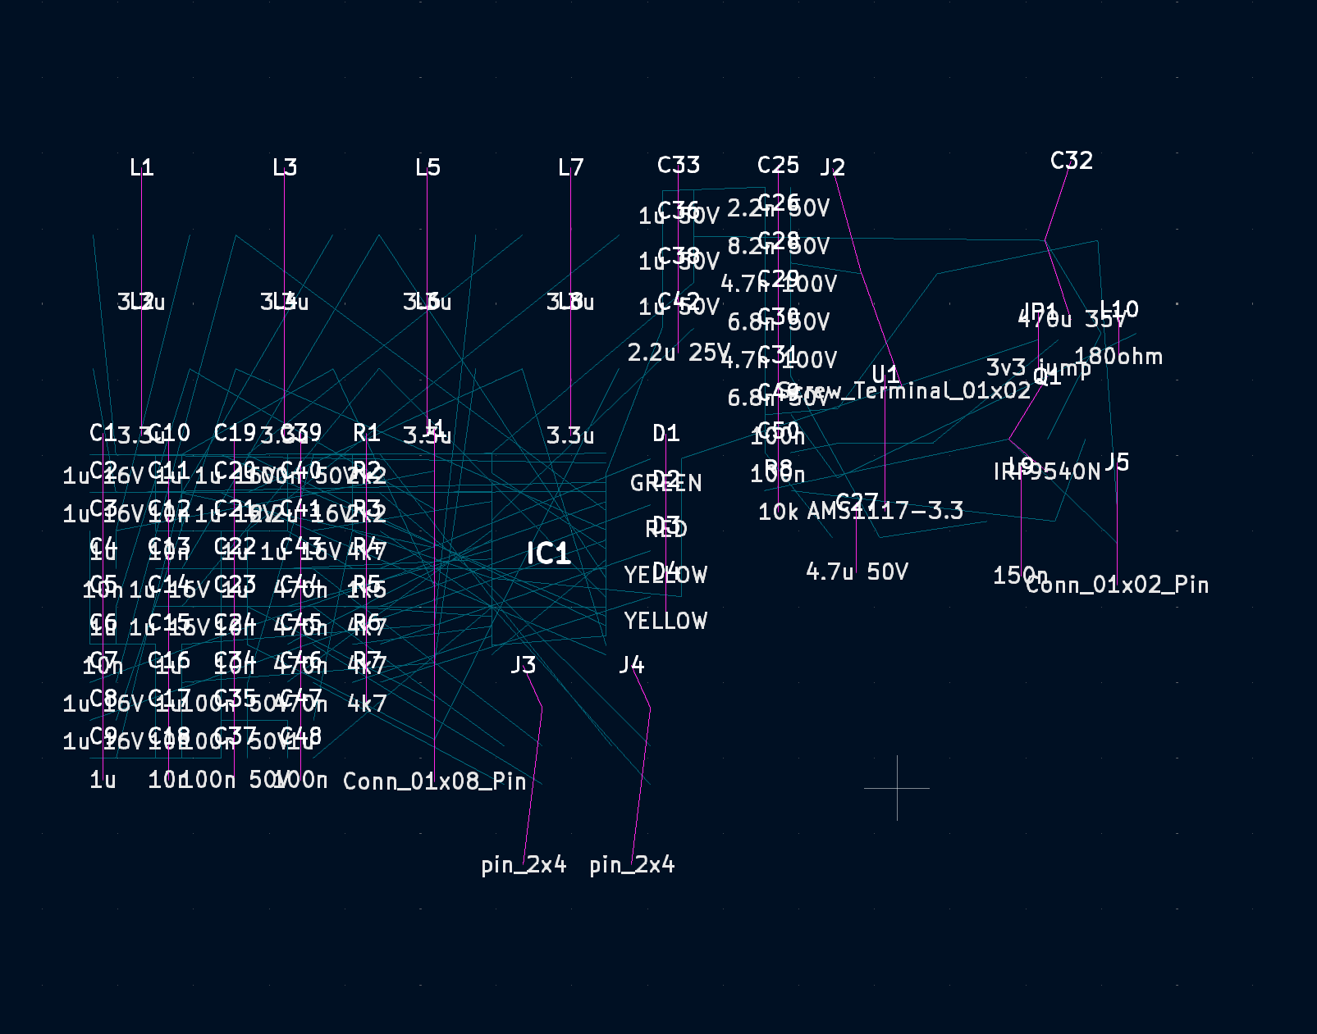Select the Conn_01x02_Pin value text
Viewport: 1317px width, 1034px height.
pyautogui.click(x=1118, y=585)
